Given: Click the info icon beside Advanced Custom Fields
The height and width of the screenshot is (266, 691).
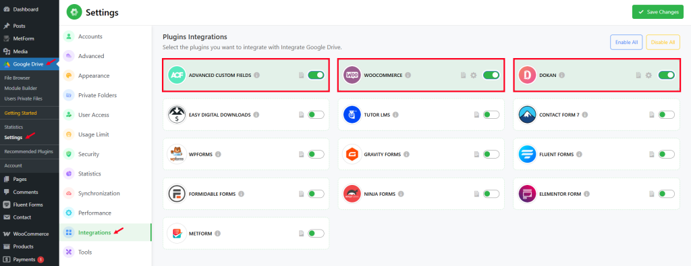Looking at the screenshot, I should [x=257, y=75].
